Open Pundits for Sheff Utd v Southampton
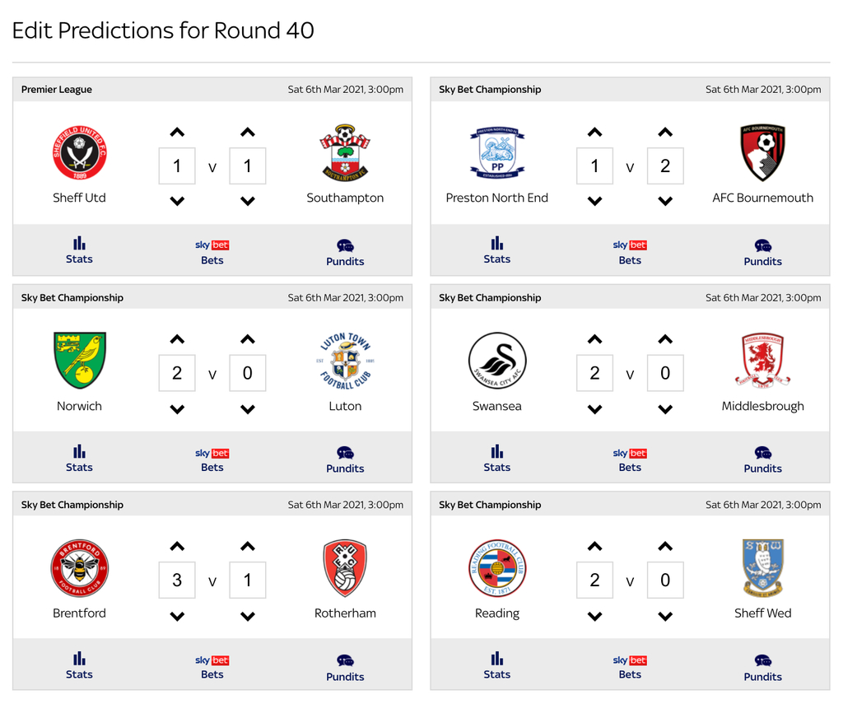The width and height of the screenshot is (843, 704). 345,253
